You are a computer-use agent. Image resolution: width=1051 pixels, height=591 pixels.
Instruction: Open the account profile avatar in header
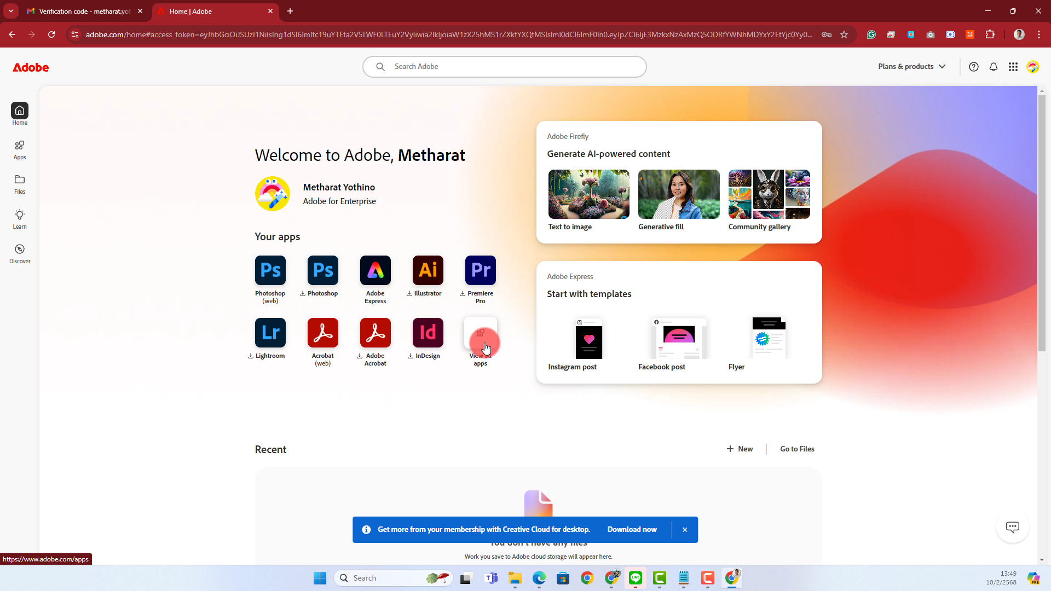point(1033,67)
